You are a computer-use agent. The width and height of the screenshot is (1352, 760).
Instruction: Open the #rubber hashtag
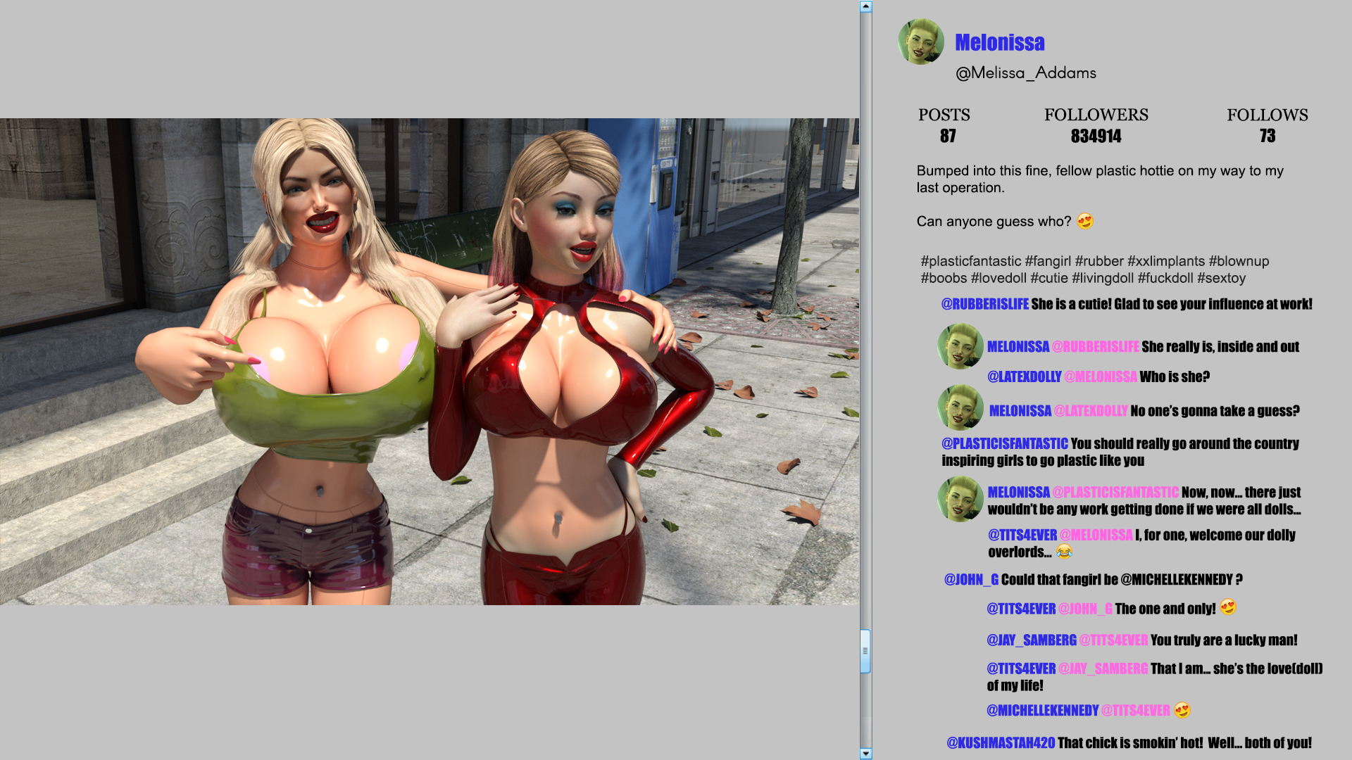(x=1099, y=261)
